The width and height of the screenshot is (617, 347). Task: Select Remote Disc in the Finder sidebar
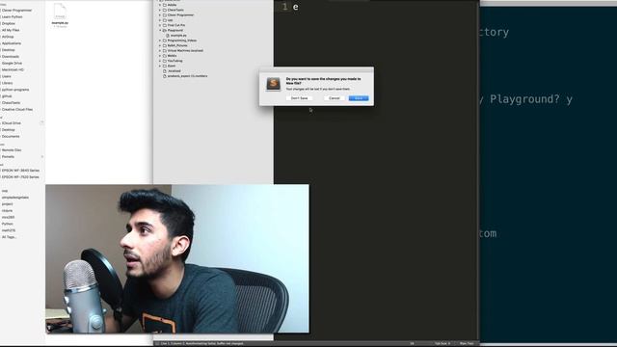click(x=12, y=150)
